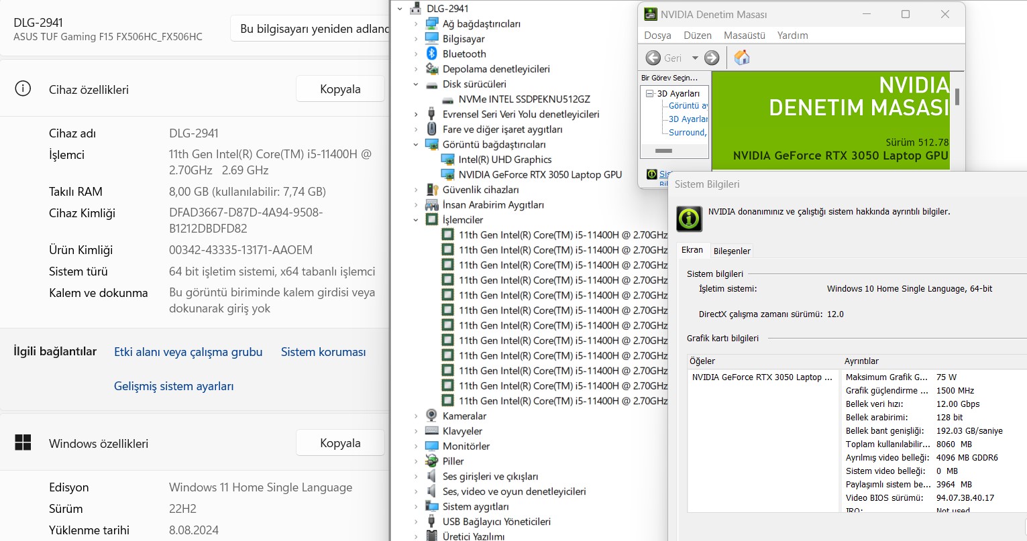This screenshot has height=541, width=1027.
Task: Click the home icon in NVIDIA Denetim Masası toolbar
Action: point(742,58)
